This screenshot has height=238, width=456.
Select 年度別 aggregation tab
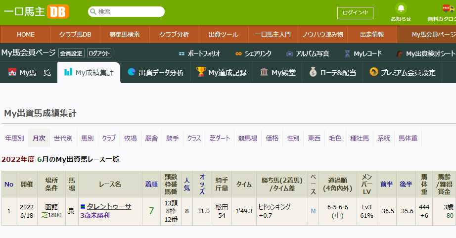click(14, 138)
